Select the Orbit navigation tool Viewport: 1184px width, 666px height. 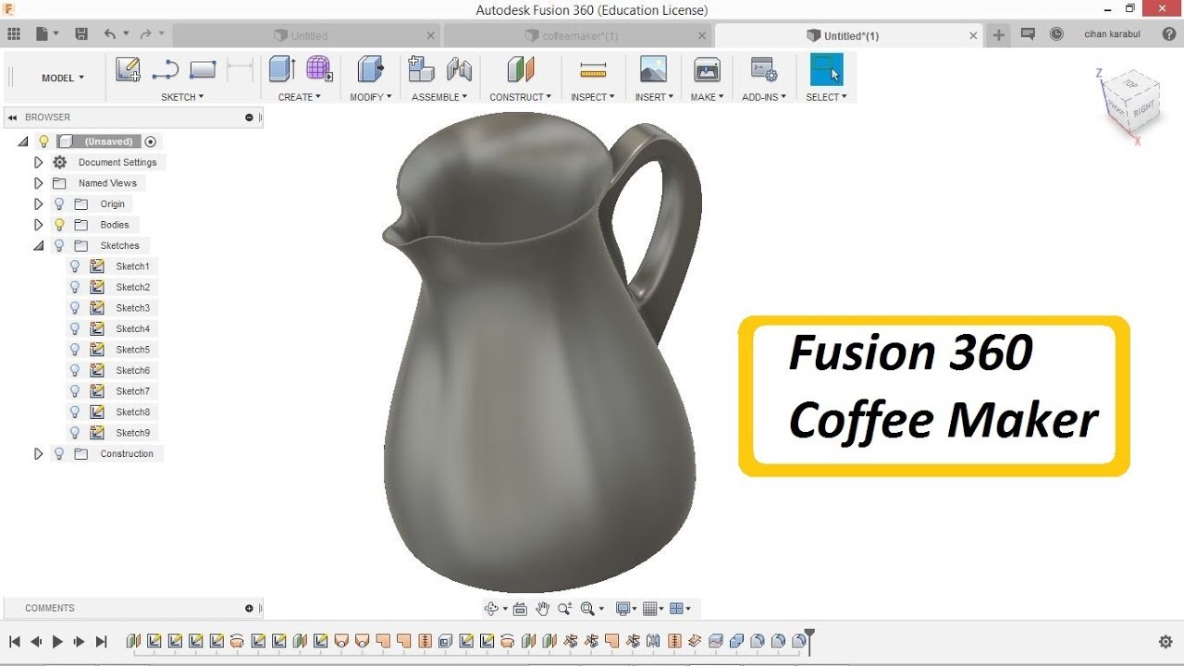pyautogui.click(x=491, y=609)
